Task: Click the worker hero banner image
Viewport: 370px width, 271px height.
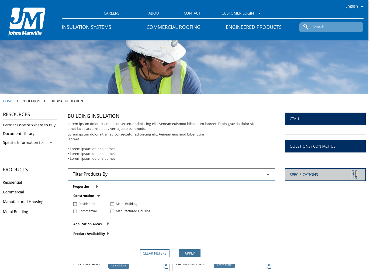Action: click(184, 67)
